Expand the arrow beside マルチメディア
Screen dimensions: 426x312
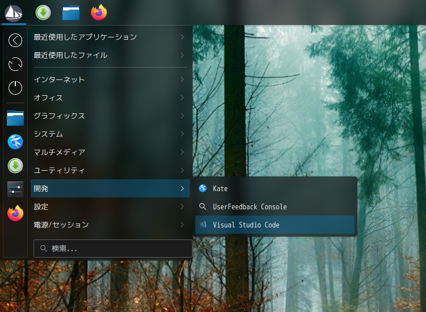coord(182,152)
